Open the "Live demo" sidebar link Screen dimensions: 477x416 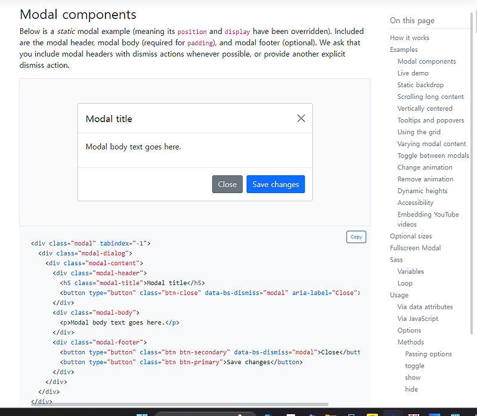[x=413, y=73]
